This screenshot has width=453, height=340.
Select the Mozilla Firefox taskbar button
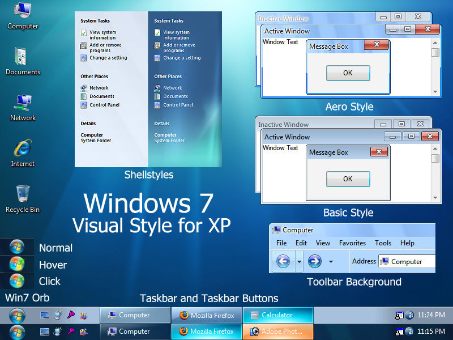[x=206, y=314]
